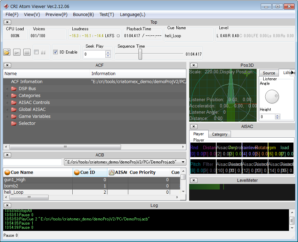Click the pause bars icon

pos(43,52)
